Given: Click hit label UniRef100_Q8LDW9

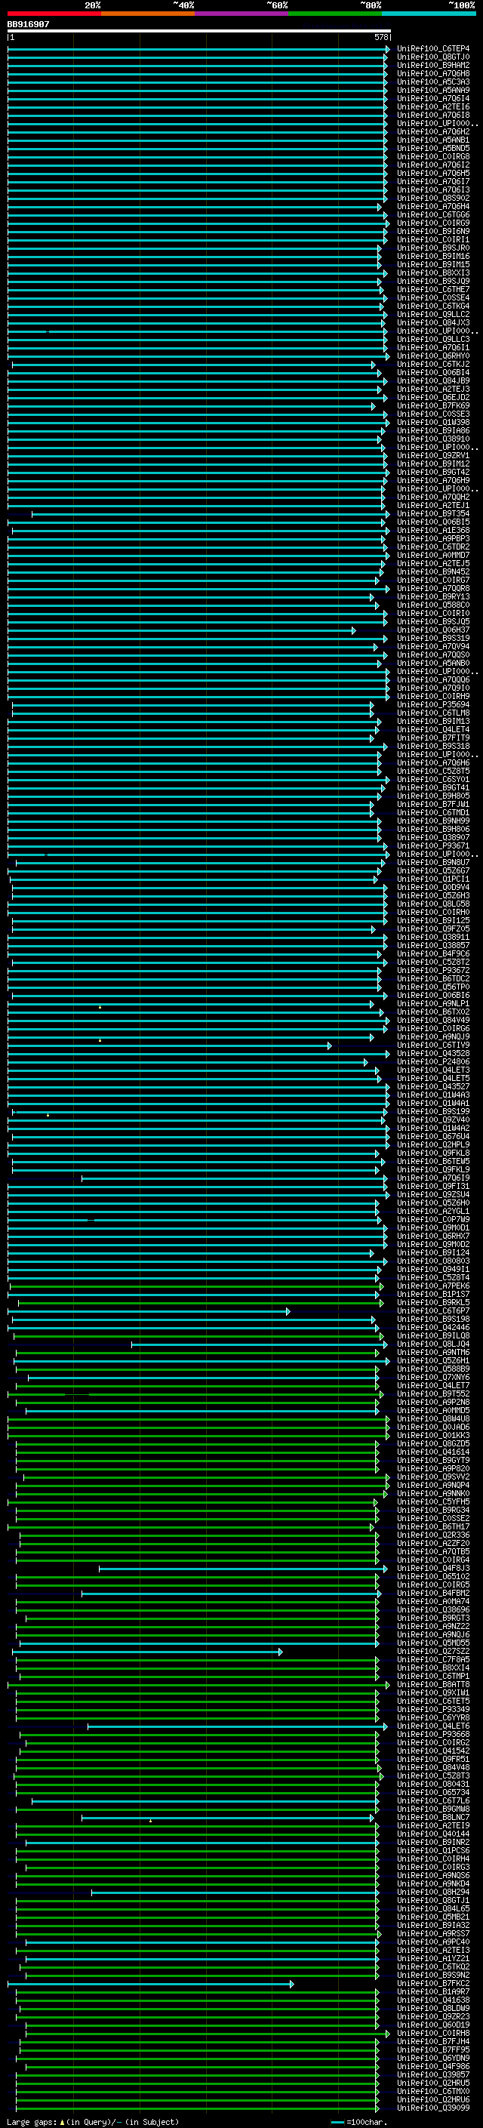Looking at the screenshot, I should point(432,2008).
